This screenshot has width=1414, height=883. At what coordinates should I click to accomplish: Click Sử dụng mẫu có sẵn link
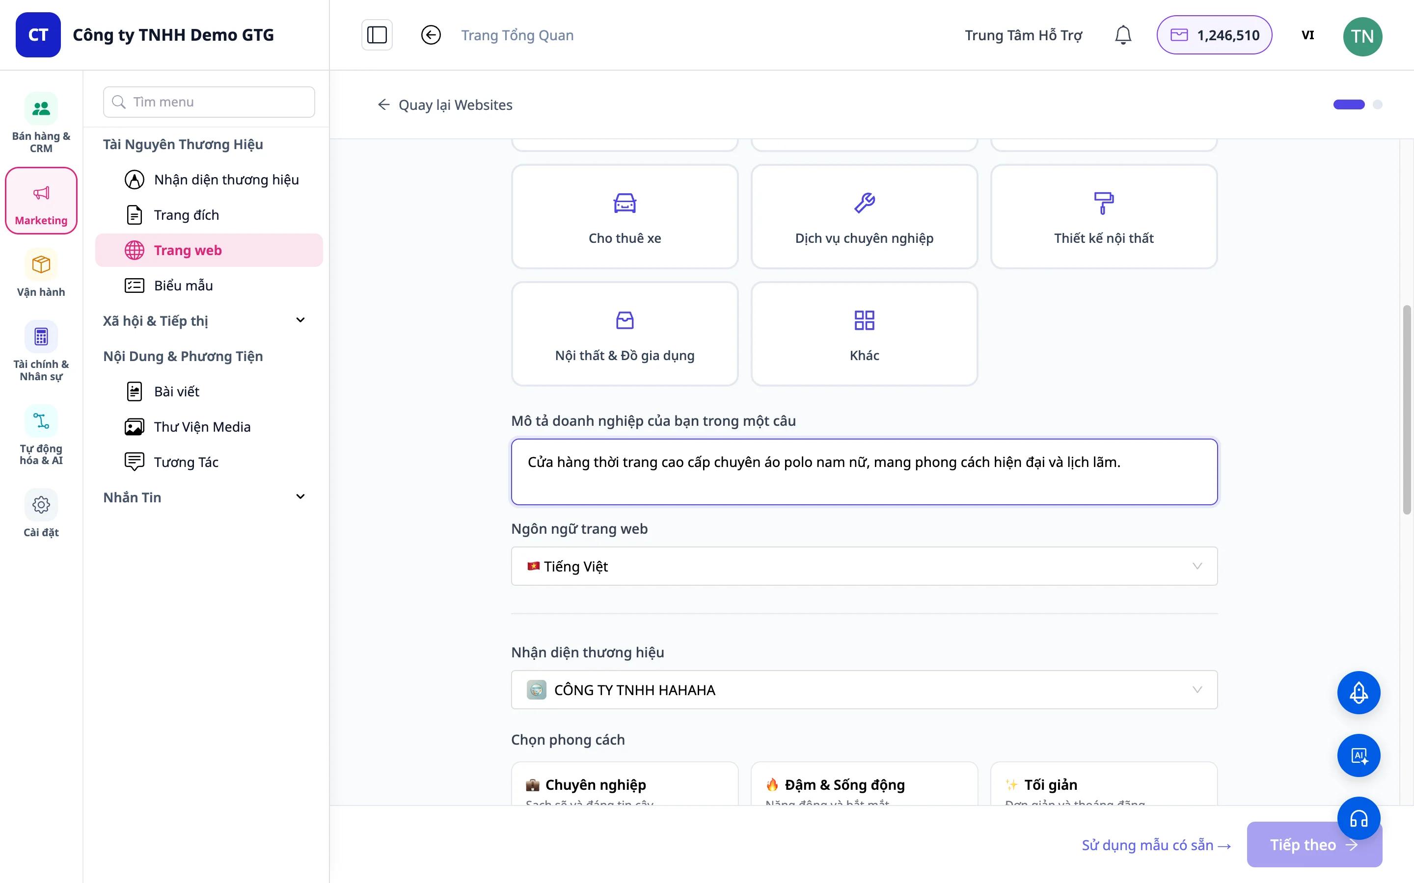pyautogui.click(x=1156, y=845)
